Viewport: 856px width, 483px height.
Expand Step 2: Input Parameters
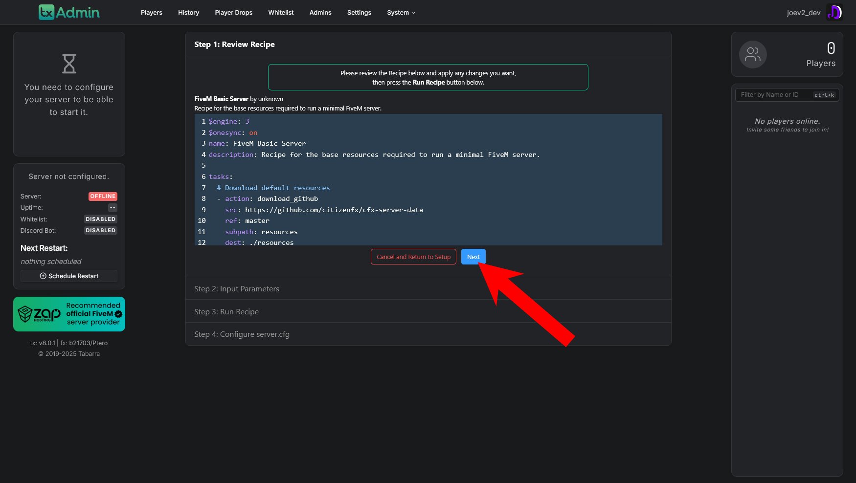coord(428,288)
